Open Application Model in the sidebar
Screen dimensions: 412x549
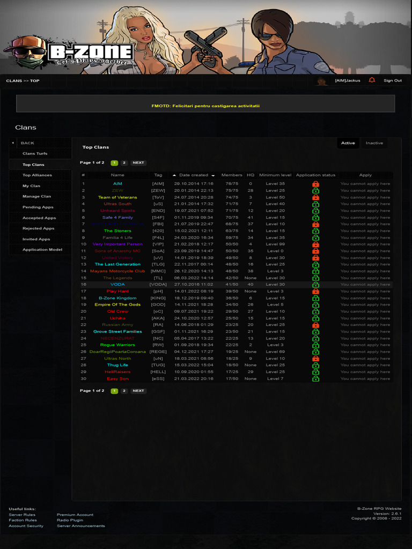pyautogui.click(x=42, y=250)
